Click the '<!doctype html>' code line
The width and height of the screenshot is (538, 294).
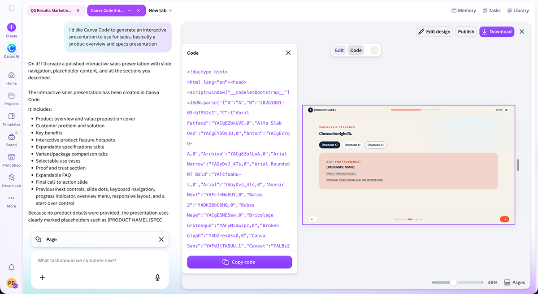pyautogui.click(x=207, y=72)
